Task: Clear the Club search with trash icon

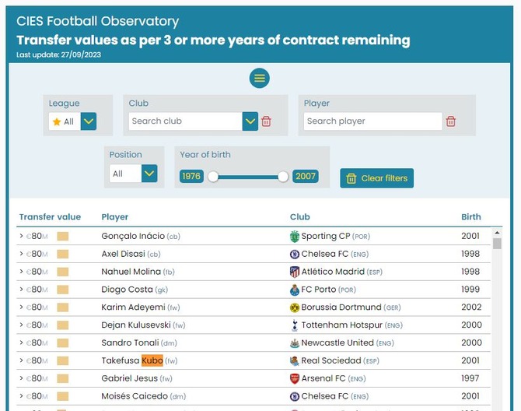Action: click(266, 121)
